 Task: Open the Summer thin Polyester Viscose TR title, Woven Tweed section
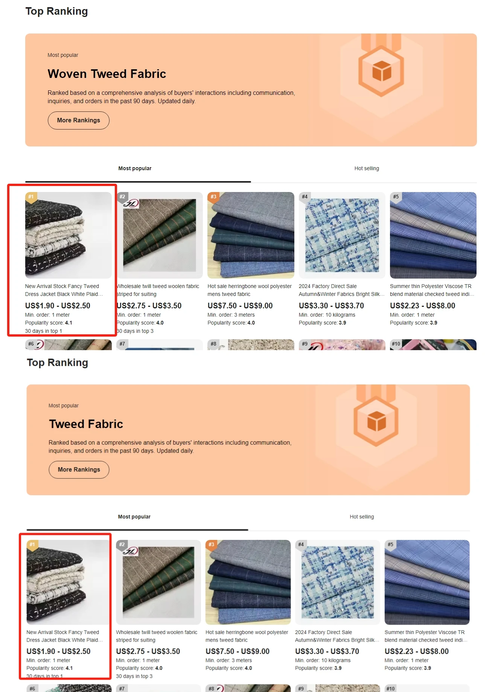433,290
